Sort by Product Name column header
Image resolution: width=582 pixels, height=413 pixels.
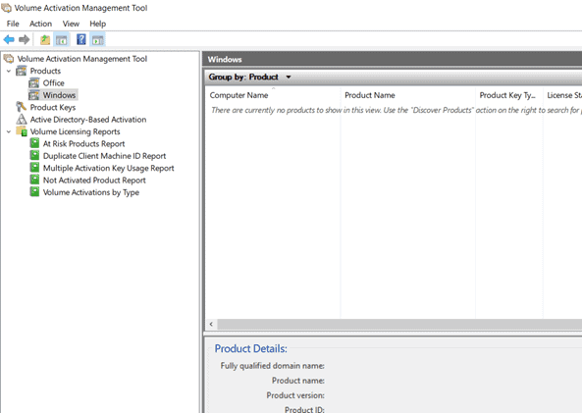pos(408,95)
